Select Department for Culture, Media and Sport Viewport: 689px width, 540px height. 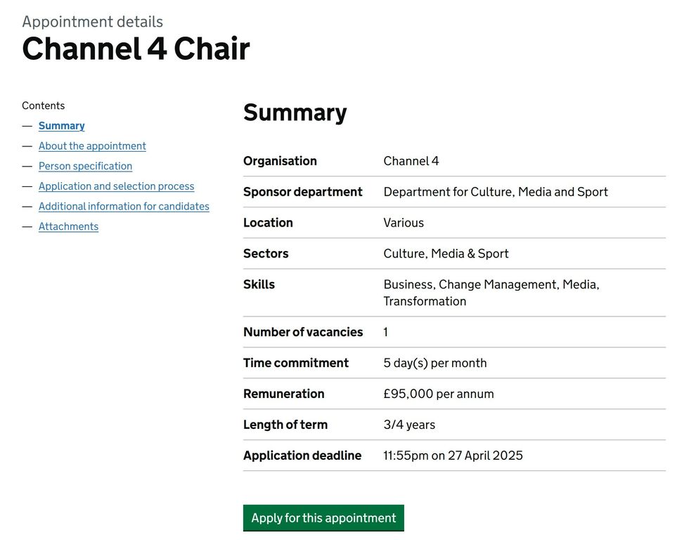(x=496, y=192)
